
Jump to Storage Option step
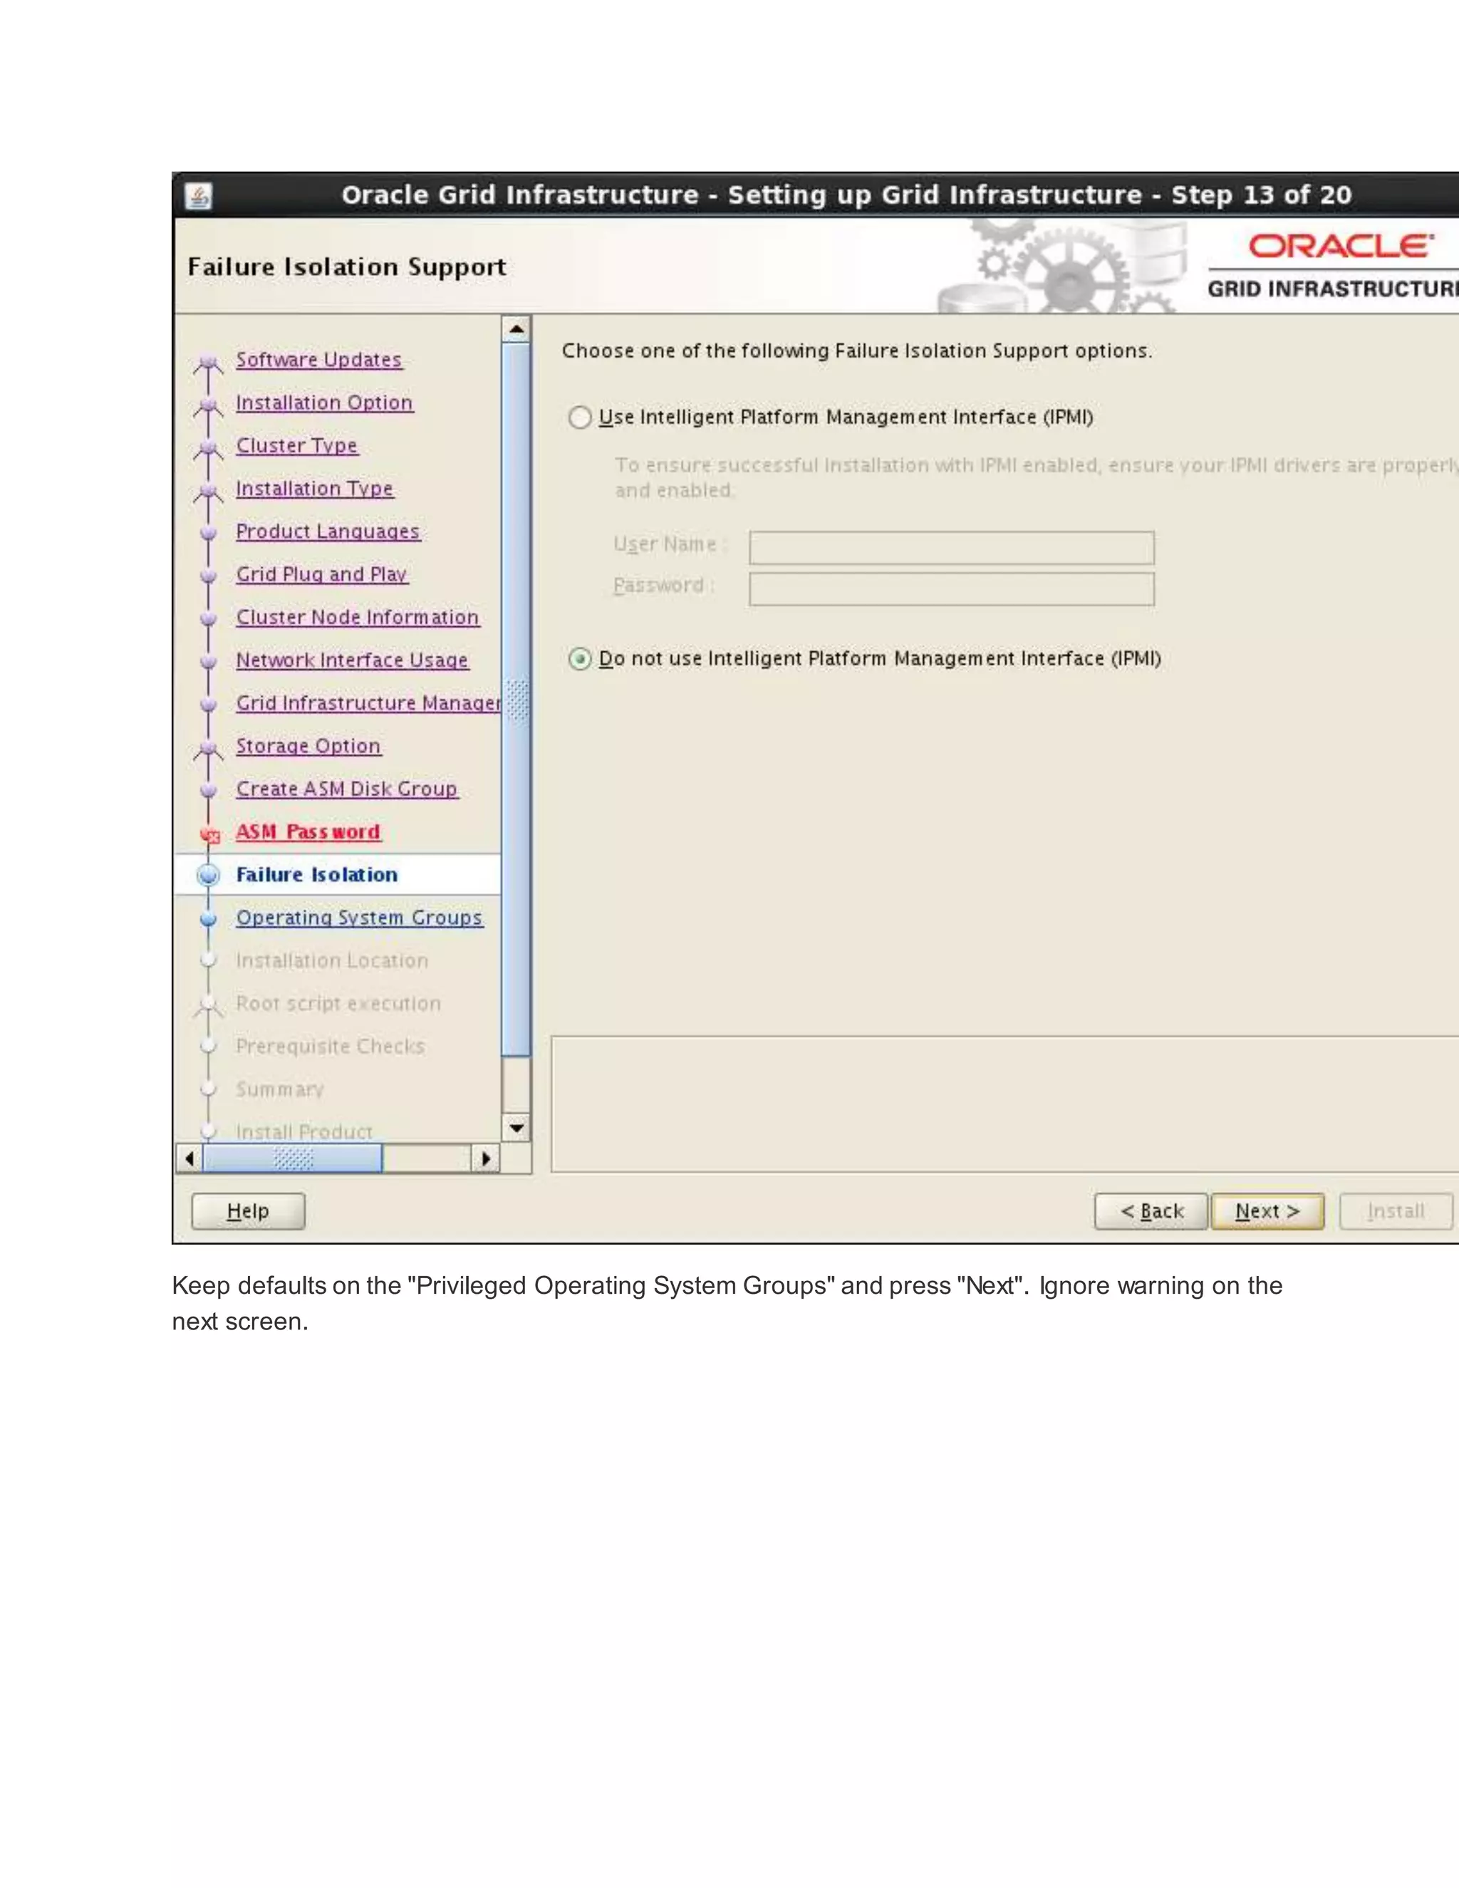(x=308, y=746)
